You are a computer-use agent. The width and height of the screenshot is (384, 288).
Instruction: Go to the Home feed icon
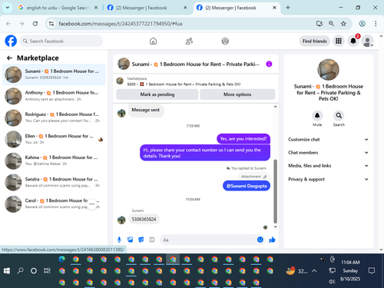[x=153, y=41]
